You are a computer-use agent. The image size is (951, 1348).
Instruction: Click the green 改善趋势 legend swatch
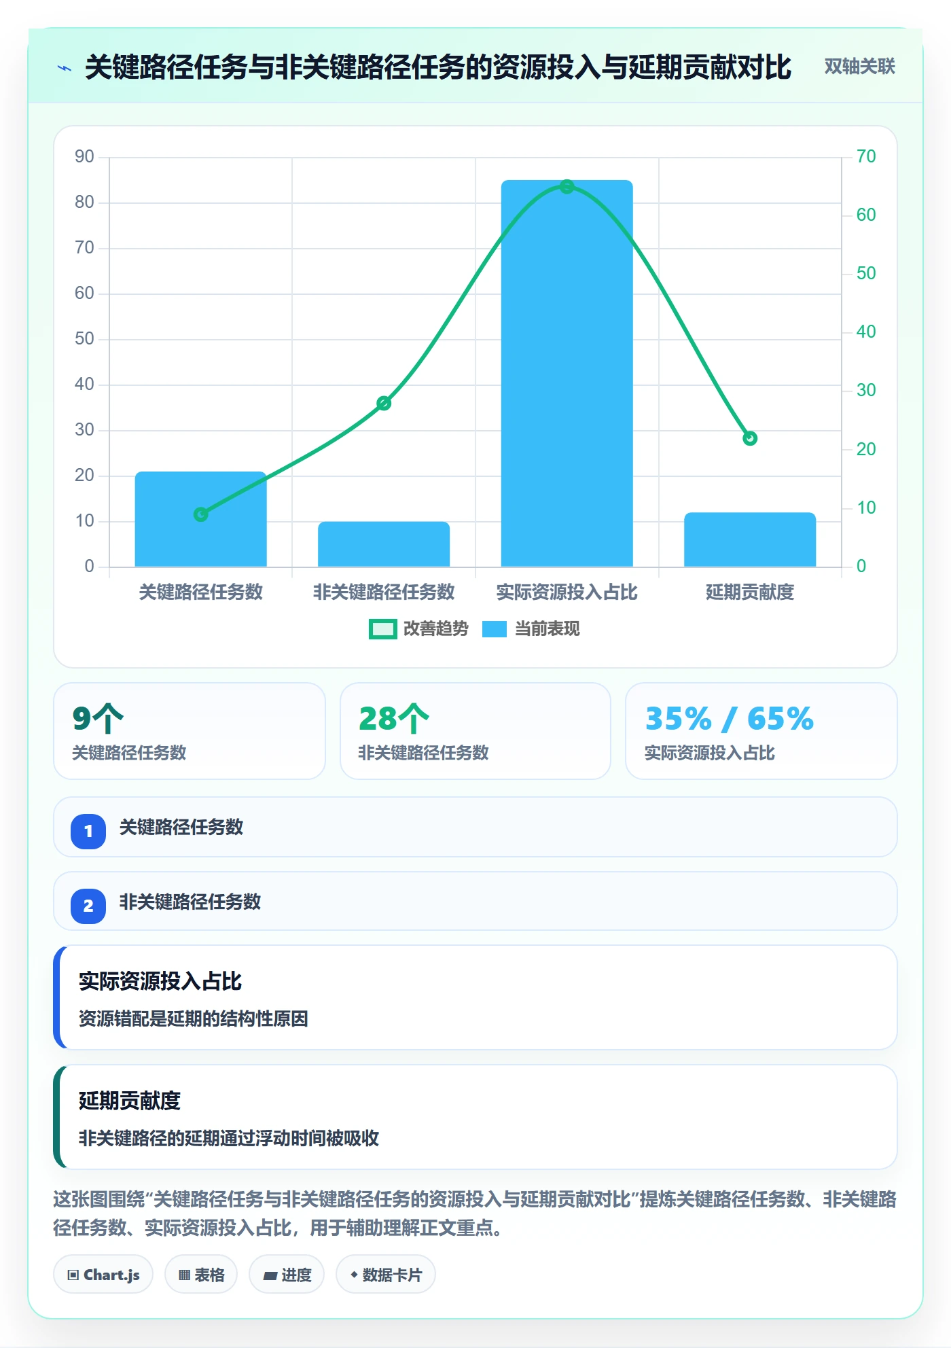382,629
